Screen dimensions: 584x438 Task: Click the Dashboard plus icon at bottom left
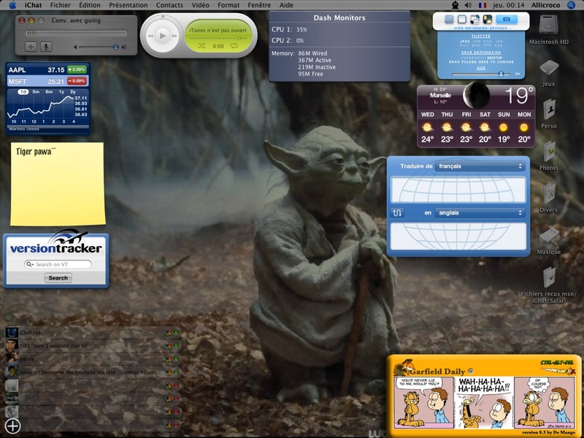click(x=12, y=426)
